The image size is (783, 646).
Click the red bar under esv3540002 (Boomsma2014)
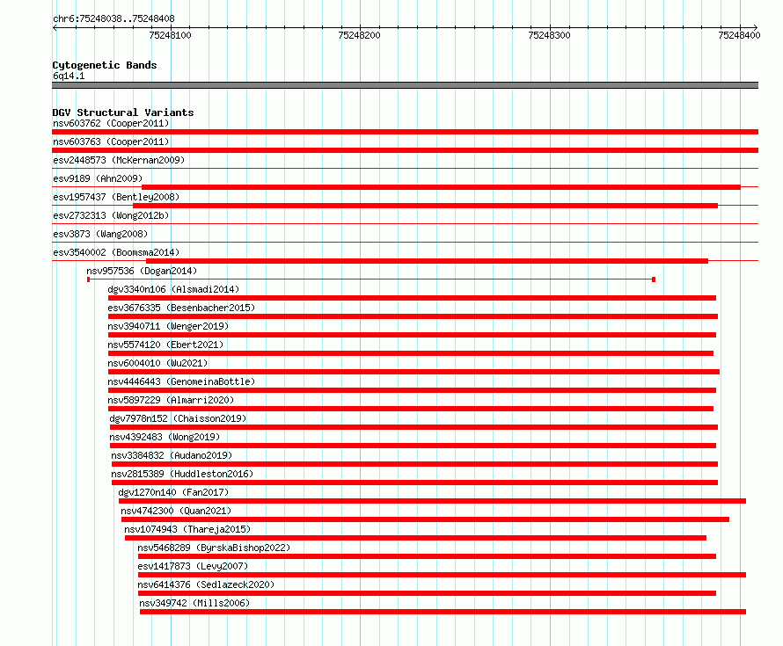point(427,261)
